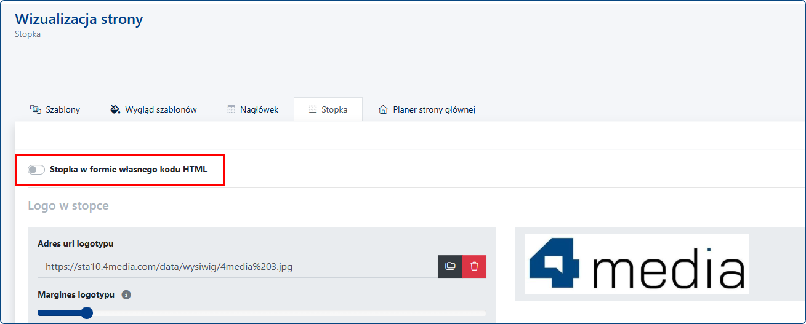
Task: Switch to the Szablony tab
Action: click(x=62, y=109)
